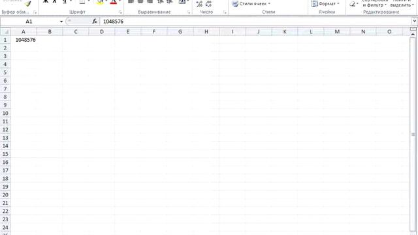Open the merge cells dropdown arrow

point(188,1)
